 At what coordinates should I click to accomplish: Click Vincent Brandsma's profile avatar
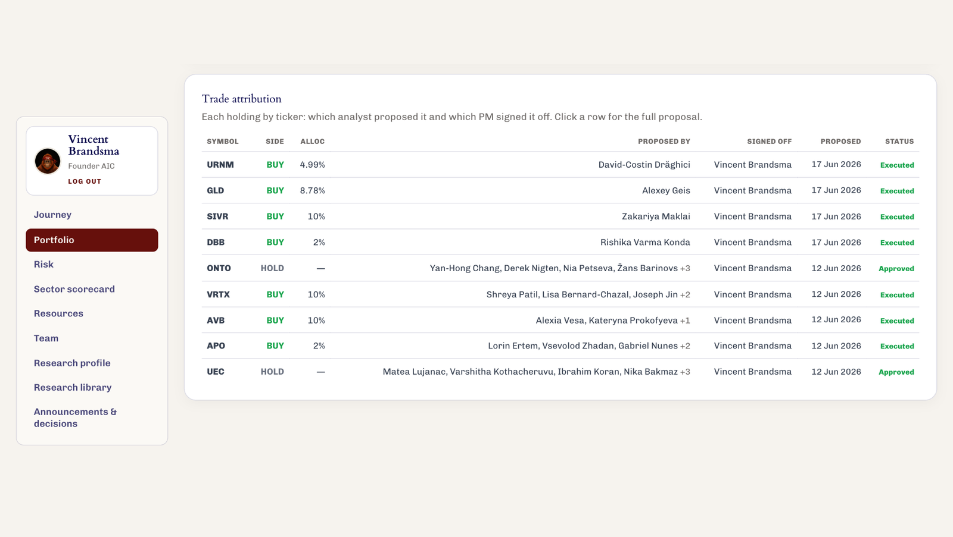pos(48,161)
